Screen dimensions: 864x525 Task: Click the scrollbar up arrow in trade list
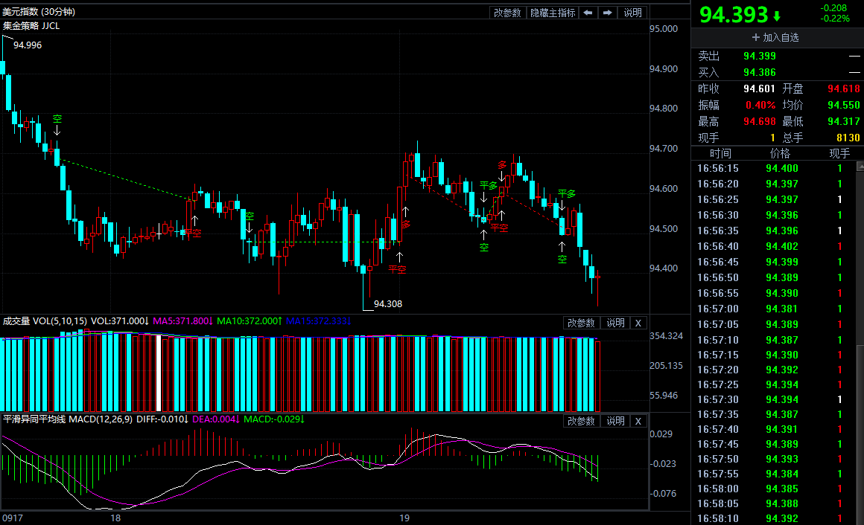(x=860, y=166)
